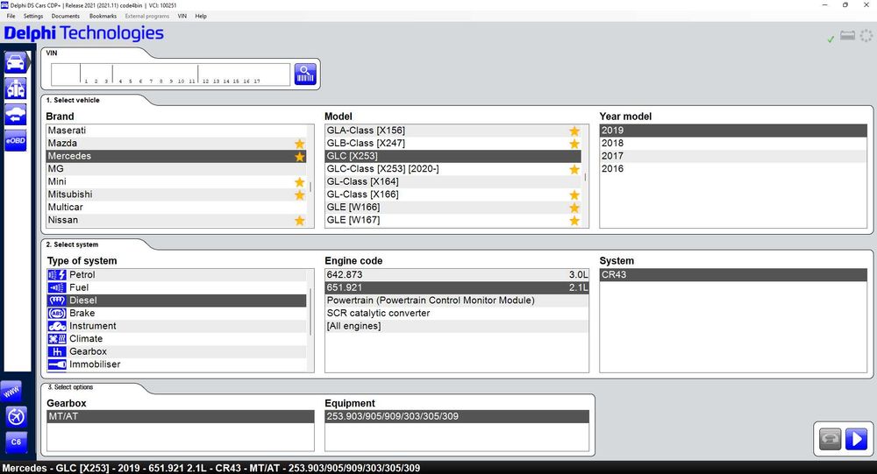This screenshot has height=474, width=877.
Task: Toggle favorite star for GLA-Class [X156]
Action: [574, 131]
